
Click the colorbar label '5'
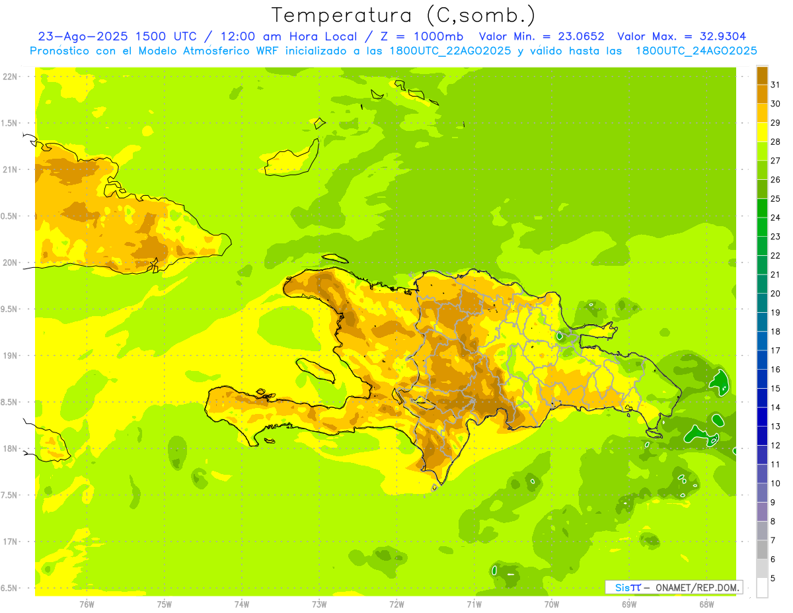773,578
